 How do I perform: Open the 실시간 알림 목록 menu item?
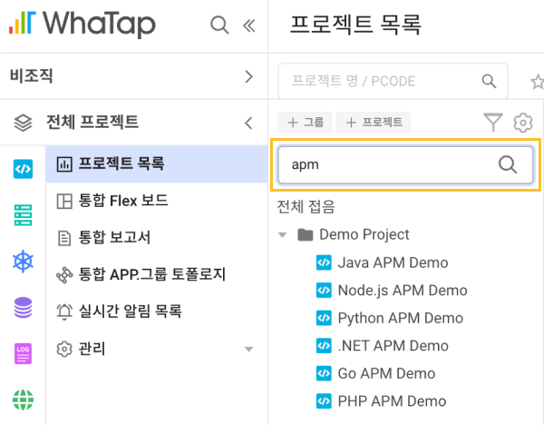pyautogui.click(x=157, y=311)
